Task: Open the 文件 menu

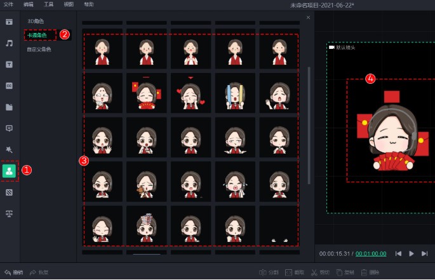Action: click(x=8, y=4)
